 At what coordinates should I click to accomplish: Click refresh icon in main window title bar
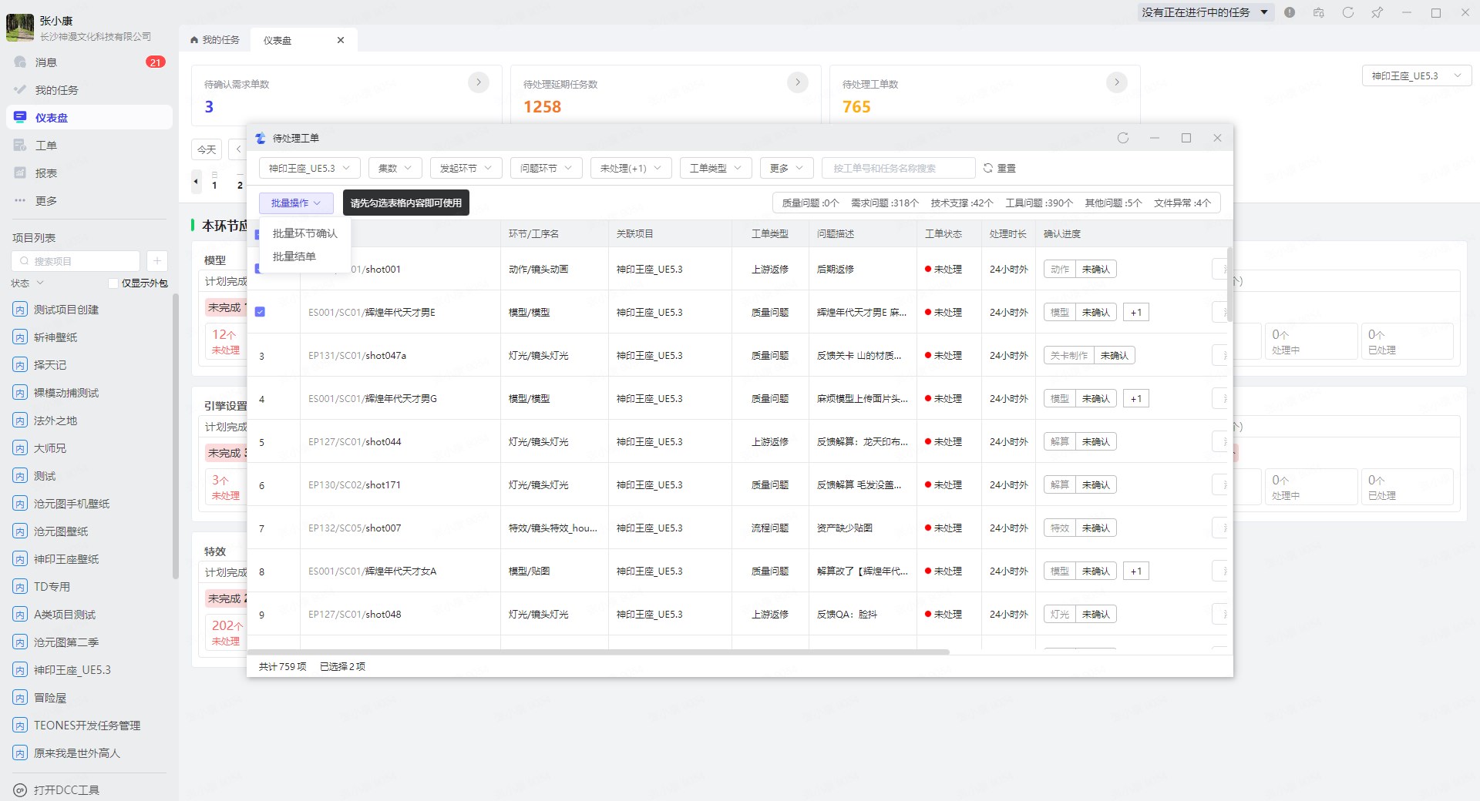[x=1348, y=12]
